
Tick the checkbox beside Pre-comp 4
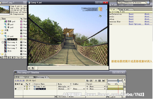pyautogui.click(x=3, y=42)
